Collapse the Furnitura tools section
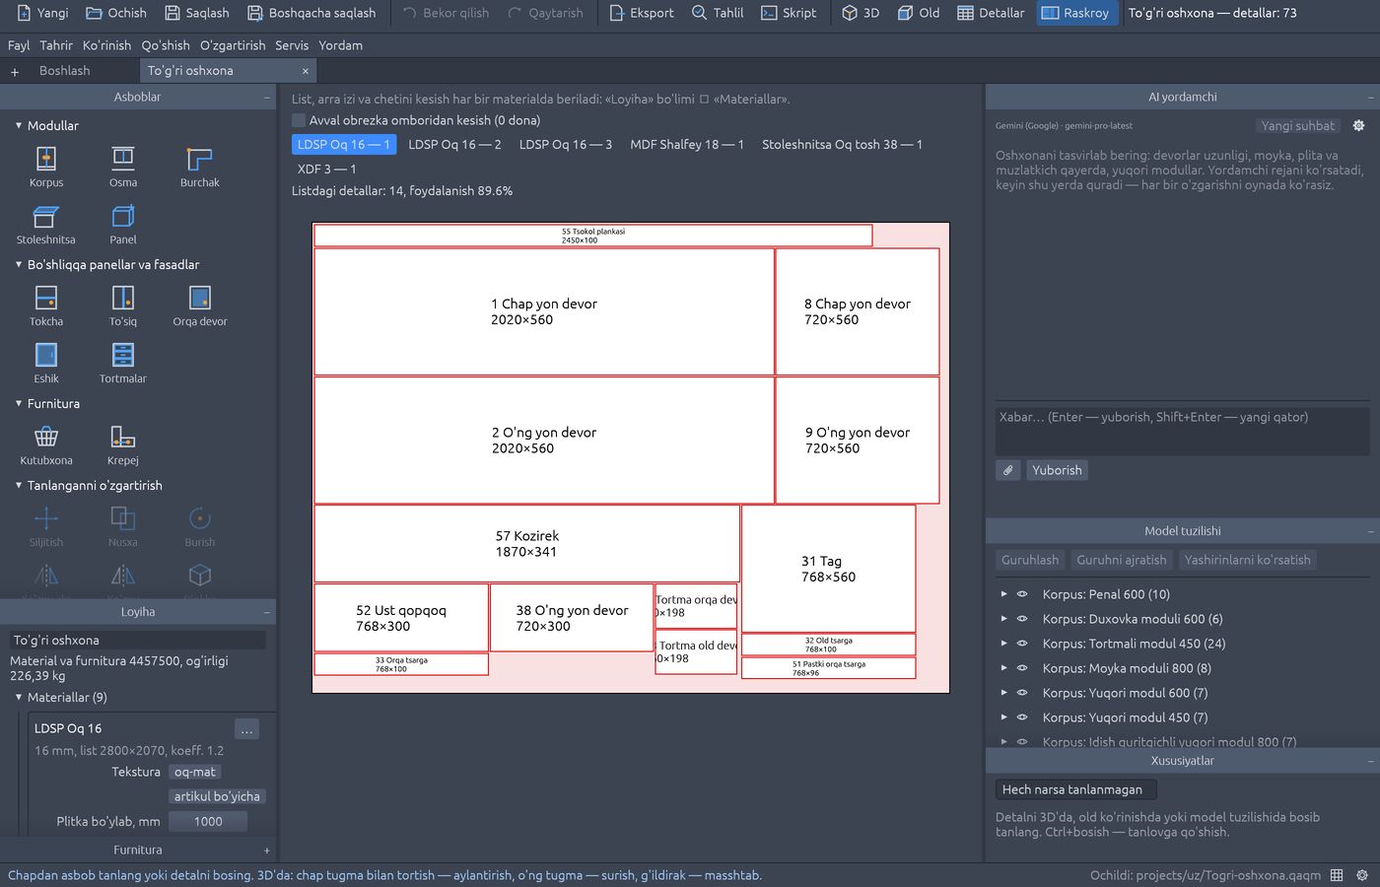Image resolution: width=1380 pixels, height=887 pixels. pos(18,403)
